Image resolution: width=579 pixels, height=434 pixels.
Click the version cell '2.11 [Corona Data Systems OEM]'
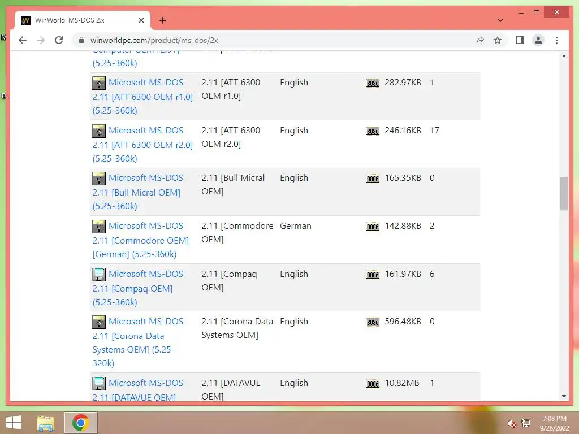click(237, 328)
